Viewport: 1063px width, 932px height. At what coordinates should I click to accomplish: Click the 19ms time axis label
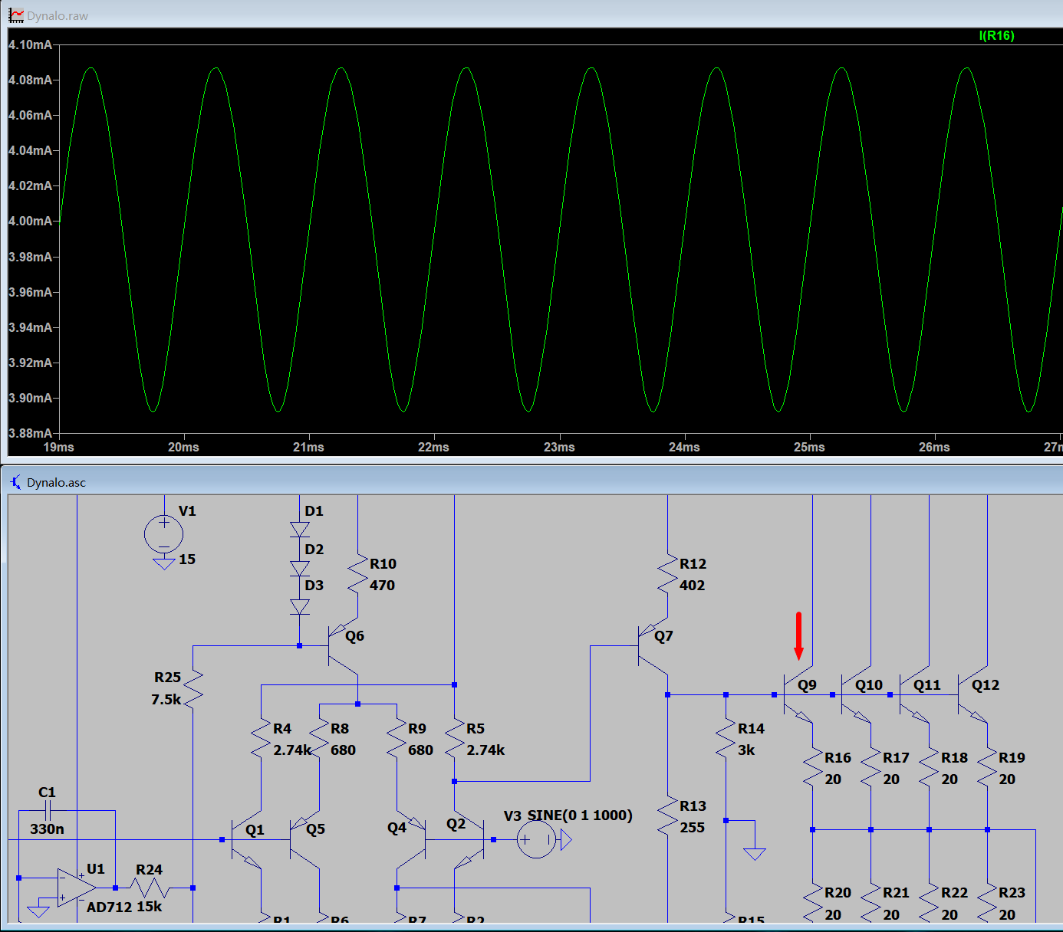click(x=58, y=447)
